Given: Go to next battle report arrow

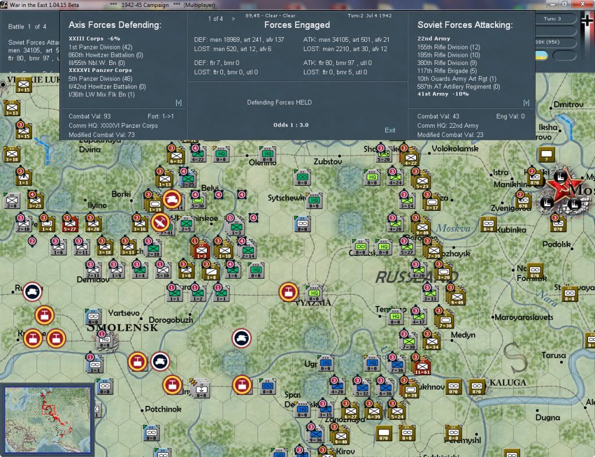Looking at the screenshot, I should point(233,19).
